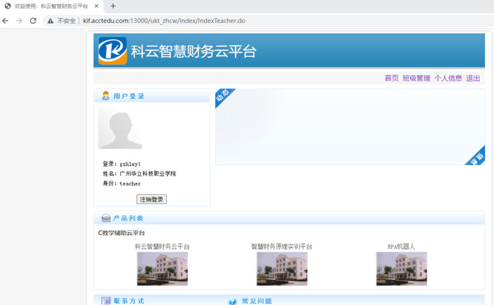Click the 动态 corner ribbon

(x=223, y=97)
